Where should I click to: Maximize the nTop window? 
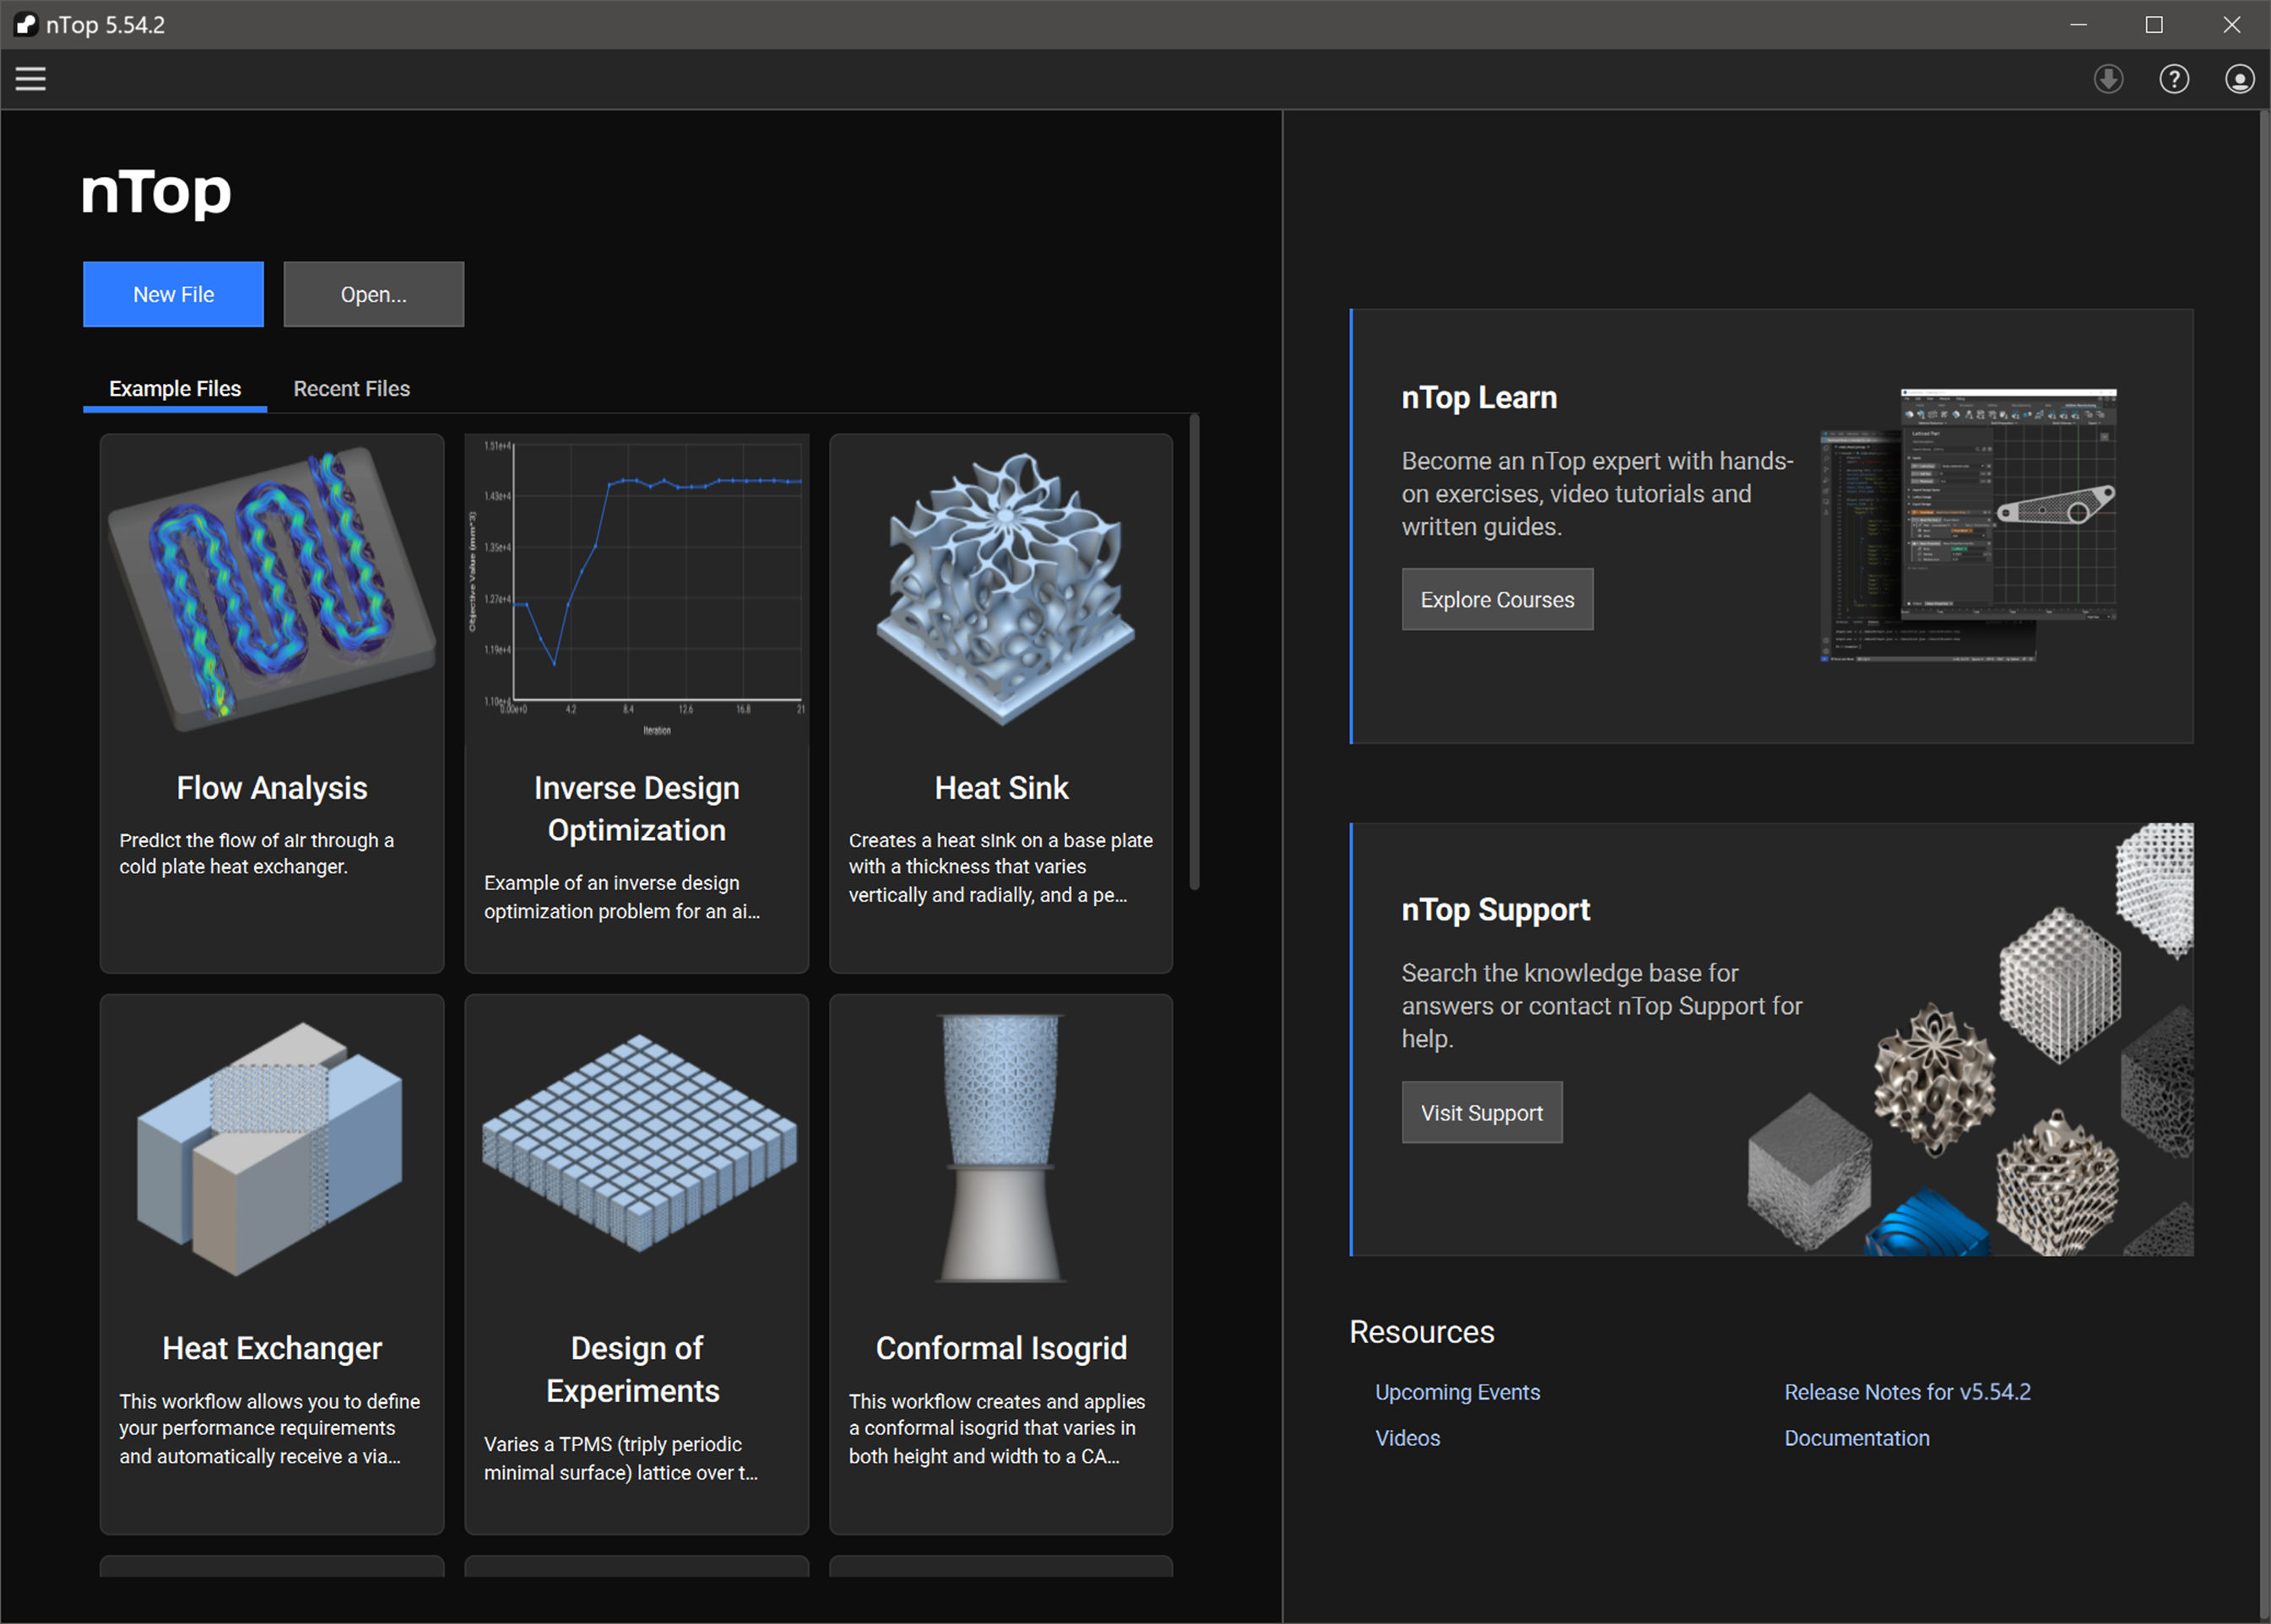[2154, 24]
